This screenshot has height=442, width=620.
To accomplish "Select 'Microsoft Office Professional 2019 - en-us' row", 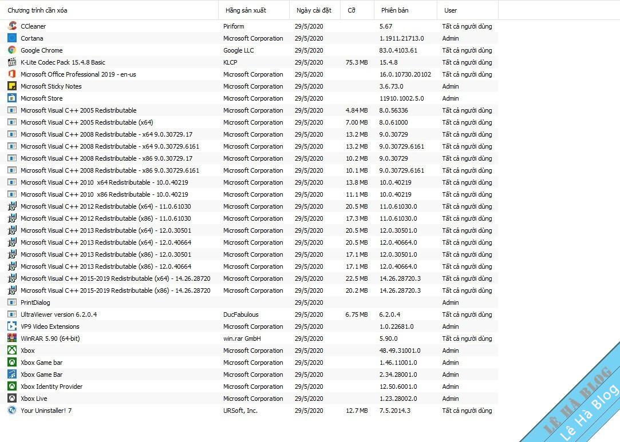I will (x=249, y=74).
